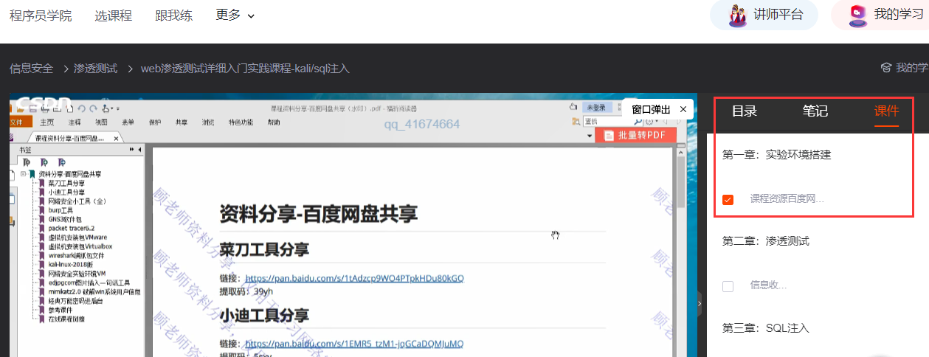
Task: Click the 渗透测试 breadcrumb
Action: click(x=95, y=68)
